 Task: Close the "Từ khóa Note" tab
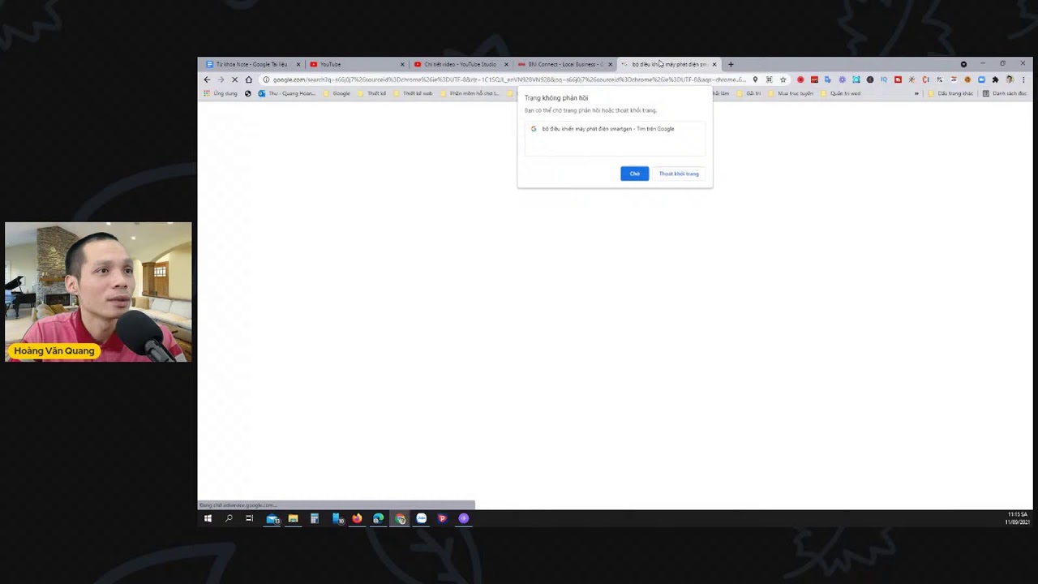(298, 64)
